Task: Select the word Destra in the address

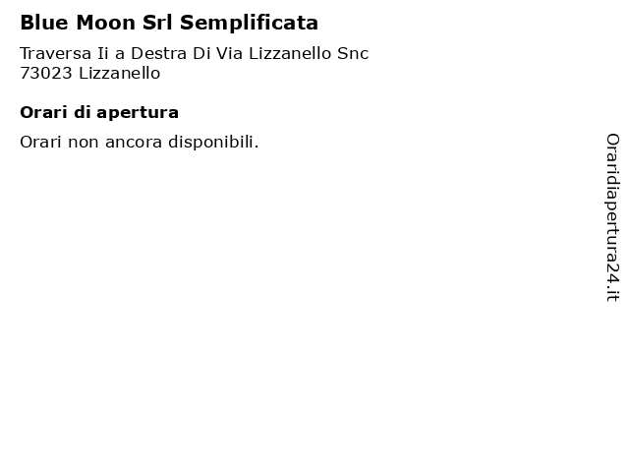Action: click(158, 53)
